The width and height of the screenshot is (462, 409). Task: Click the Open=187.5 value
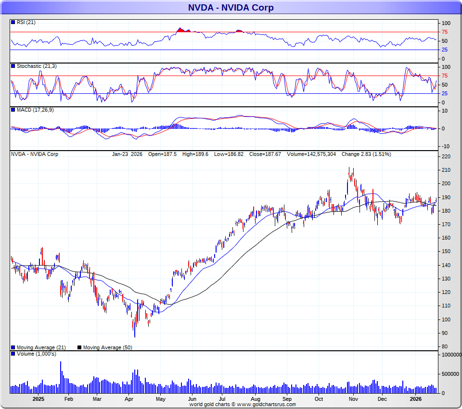(x=162, y=154)
